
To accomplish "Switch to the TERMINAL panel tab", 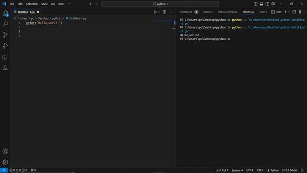I will (248, 12).
